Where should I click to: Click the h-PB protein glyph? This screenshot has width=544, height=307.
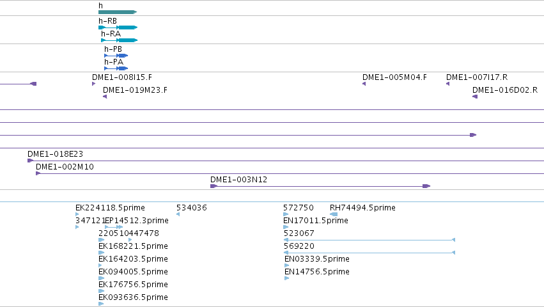(116, 56)
